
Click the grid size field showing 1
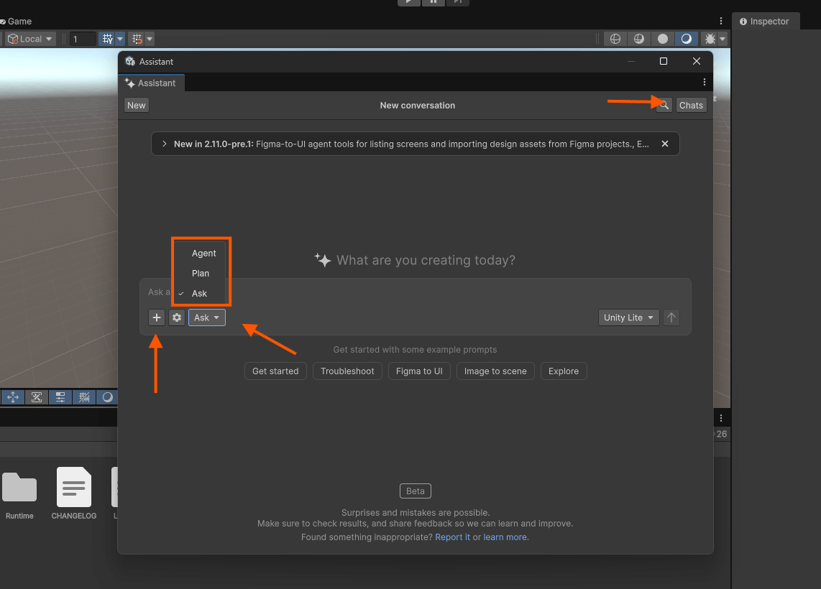(83, 39)
